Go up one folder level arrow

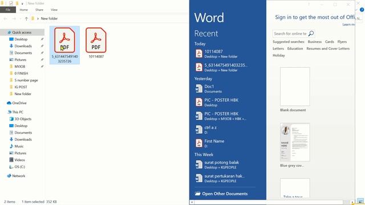pos(26,19)
